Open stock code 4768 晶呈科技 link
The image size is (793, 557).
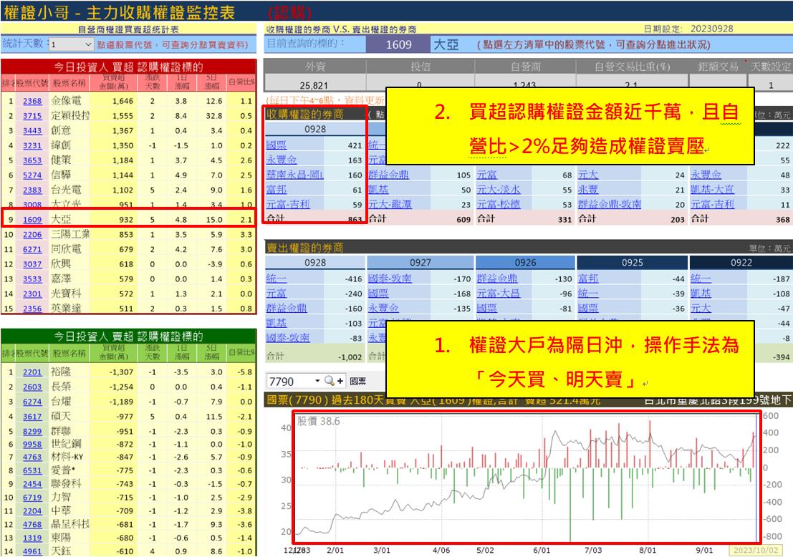32,525
